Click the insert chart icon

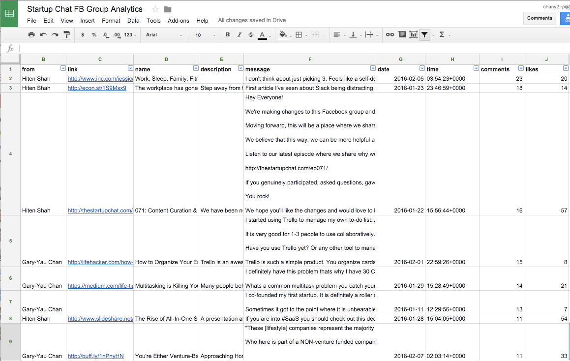tap(413, 34)
